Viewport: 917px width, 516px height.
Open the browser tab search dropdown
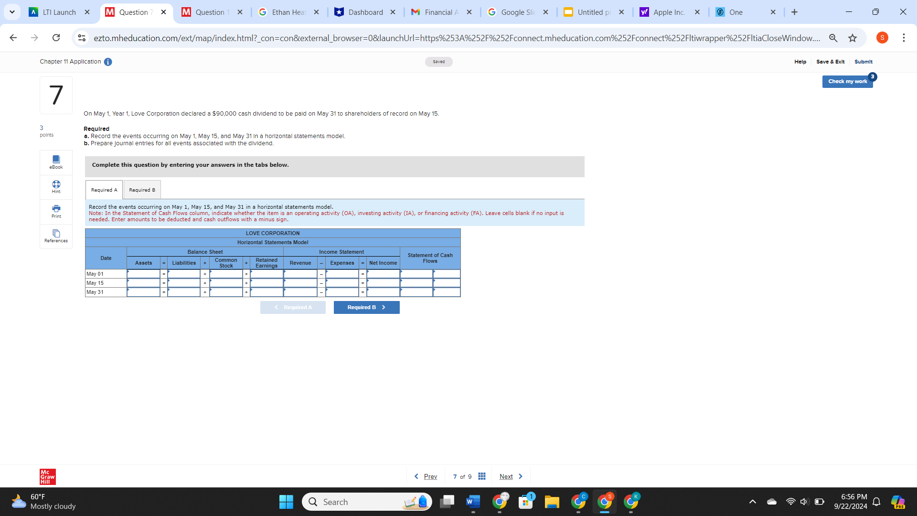click(12, 12)
